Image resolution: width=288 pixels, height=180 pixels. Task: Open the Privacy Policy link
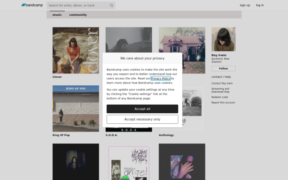pyautogui.click(x=161, y=78)
